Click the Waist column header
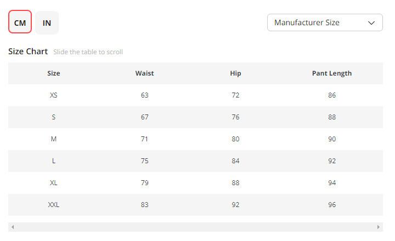The height and width of the screenshot is (241, 395). click(x=144, y=73)
